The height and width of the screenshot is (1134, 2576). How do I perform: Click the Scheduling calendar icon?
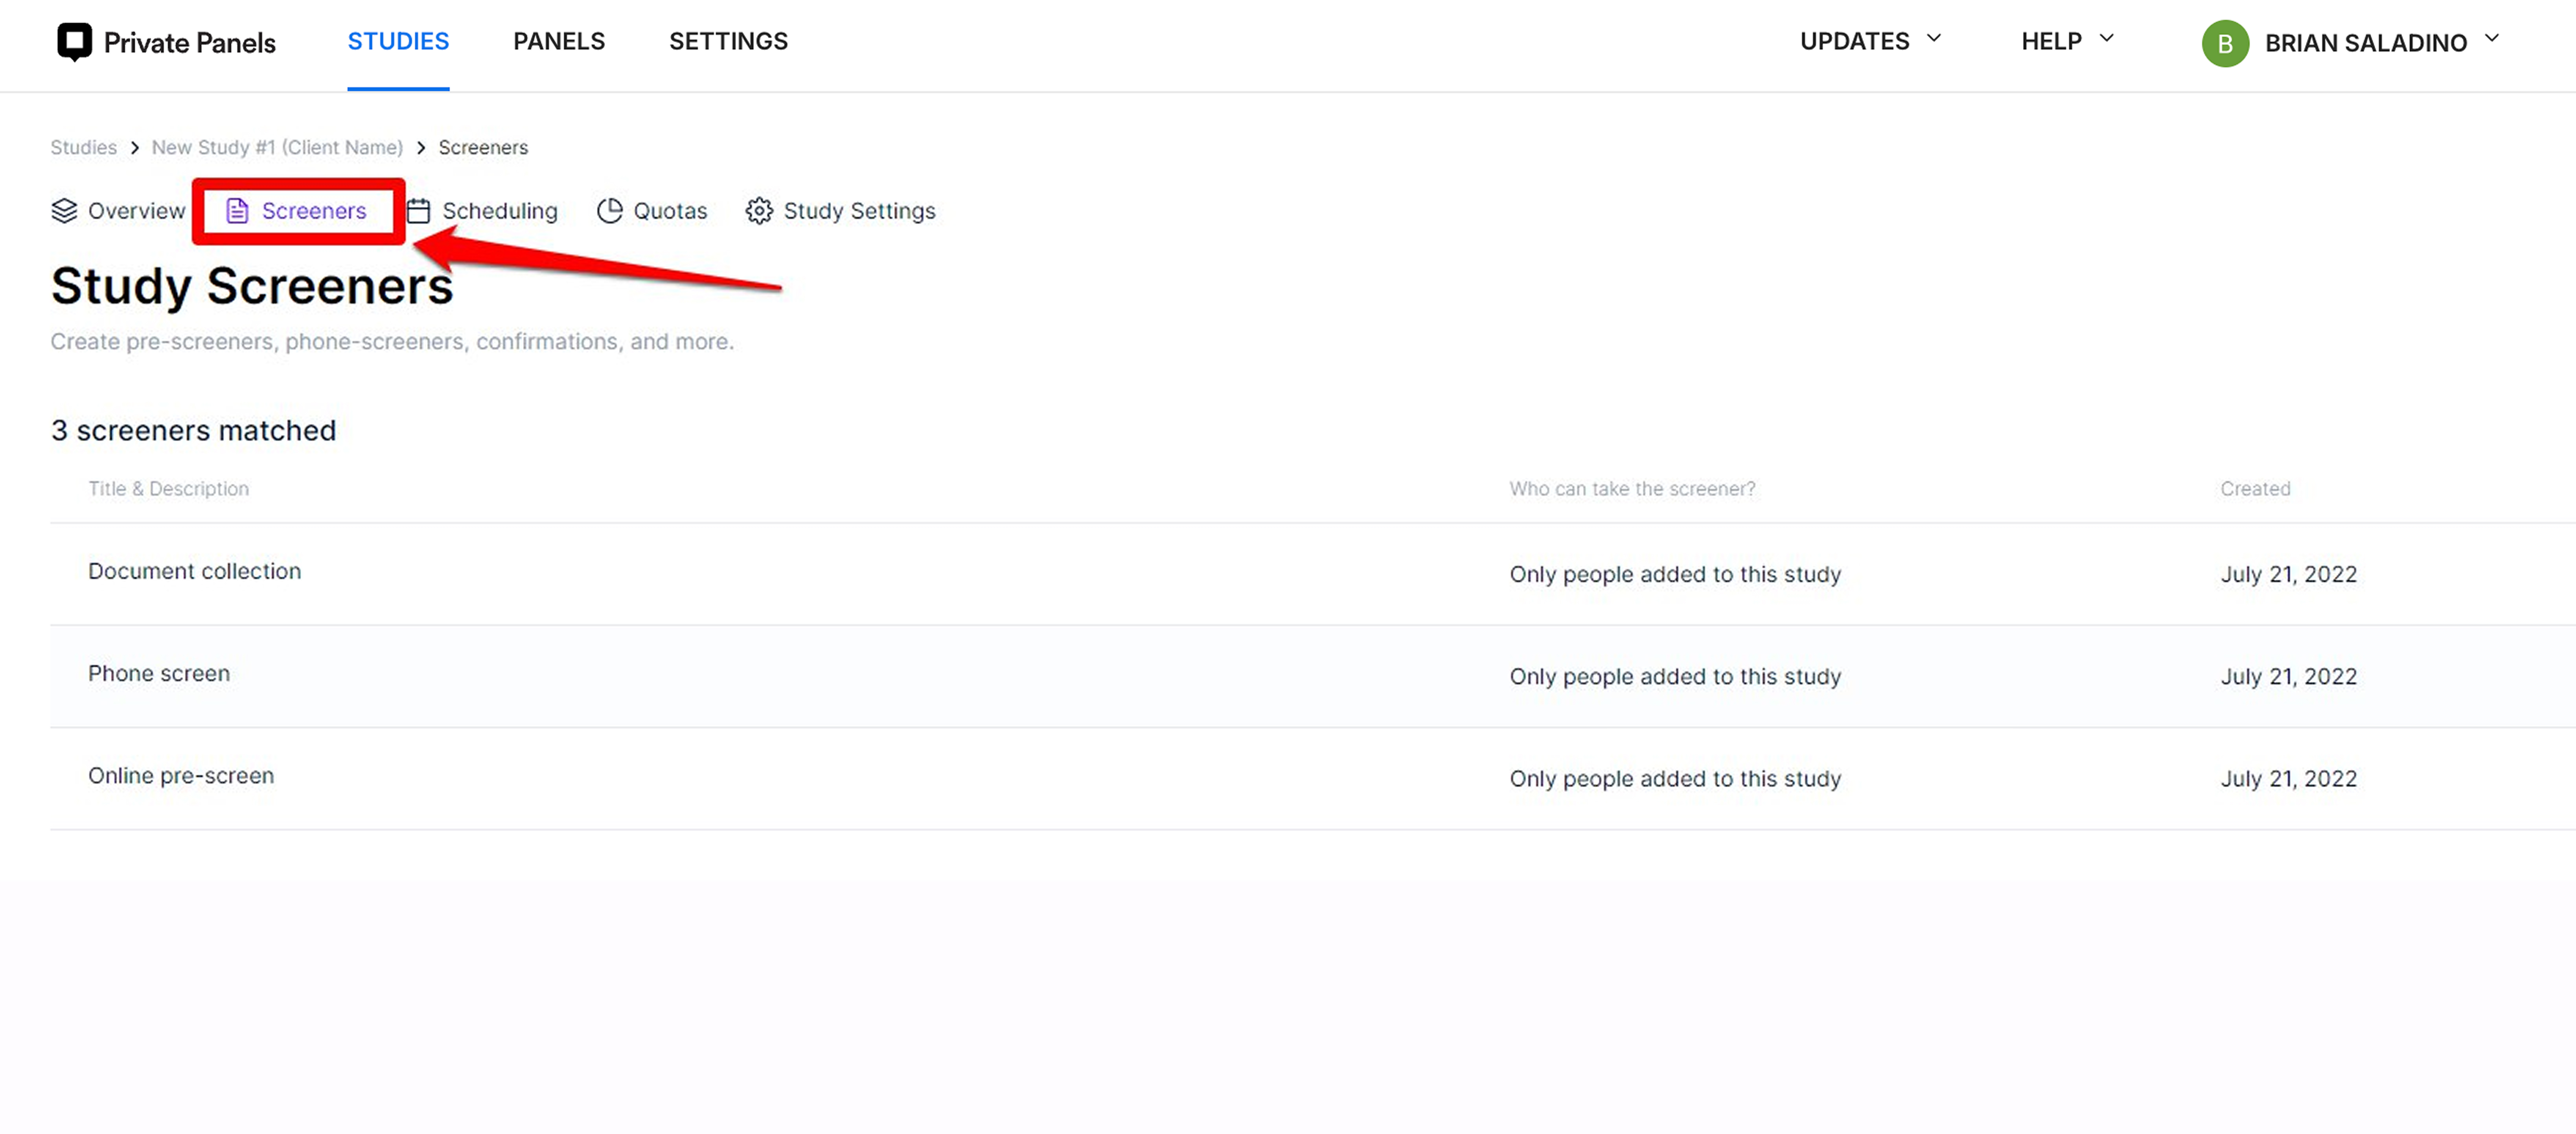pyautogui.click(x=418, y=211)
